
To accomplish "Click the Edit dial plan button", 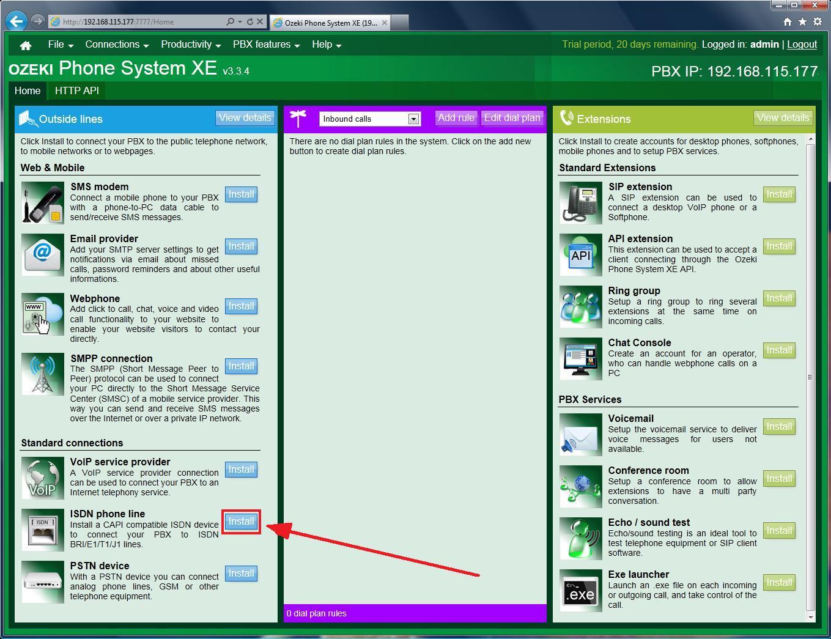I will click(512, 118).
